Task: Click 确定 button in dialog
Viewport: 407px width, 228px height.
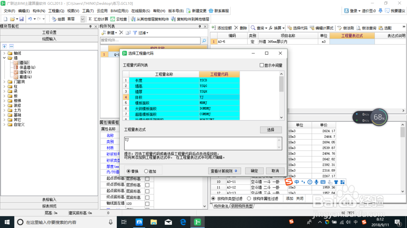Action: (254, 171)
